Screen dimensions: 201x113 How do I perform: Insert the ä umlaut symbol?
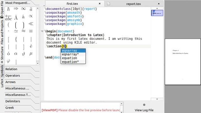point(31,9)
